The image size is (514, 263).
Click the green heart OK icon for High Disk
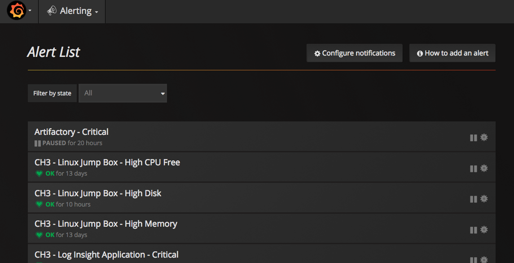click(39, 204)
